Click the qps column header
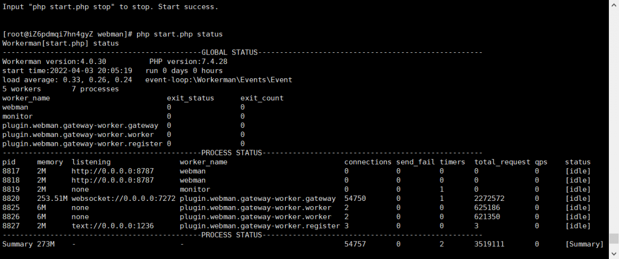 point(541,162)
